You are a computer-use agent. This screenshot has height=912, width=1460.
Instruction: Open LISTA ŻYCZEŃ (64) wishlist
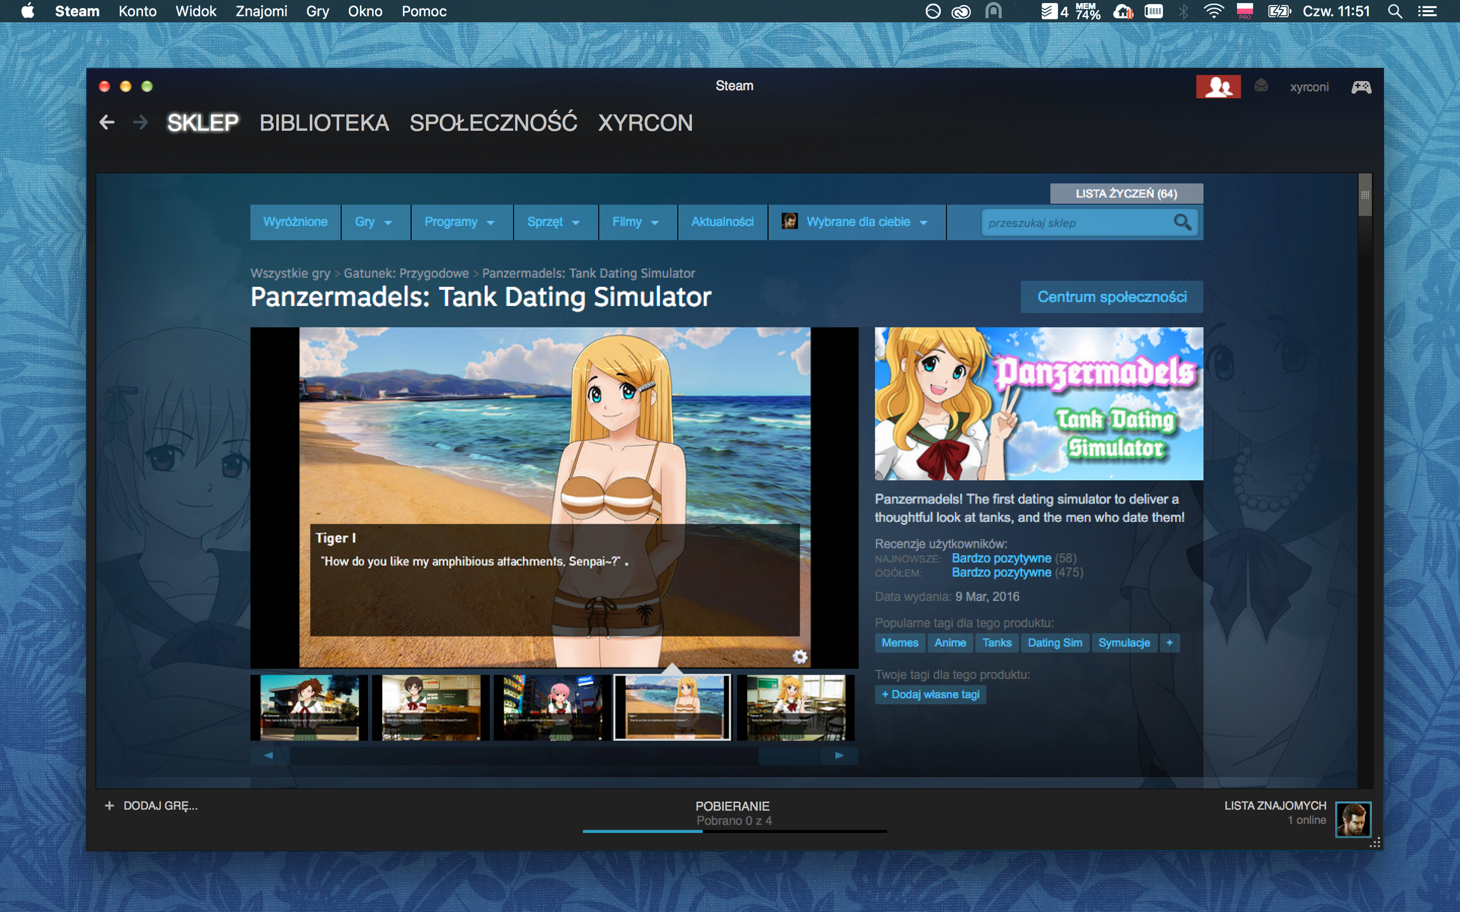[x=1126, y=194]
